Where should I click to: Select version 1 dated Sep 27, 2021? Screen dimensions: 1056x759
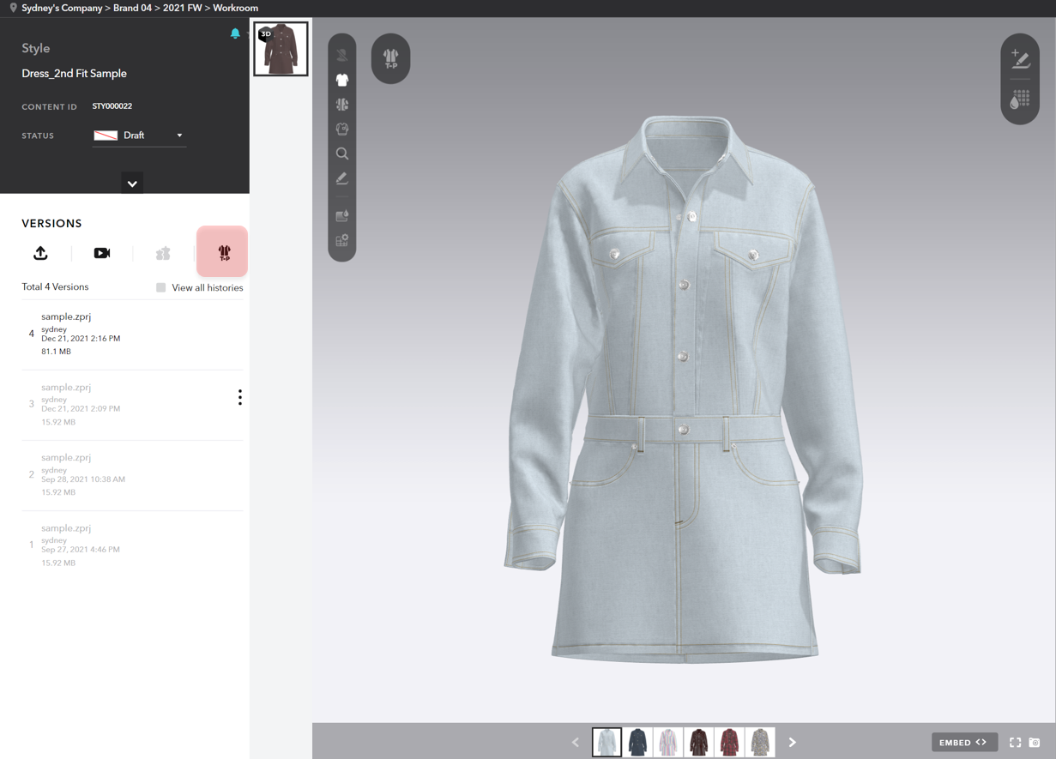(132, 545)
